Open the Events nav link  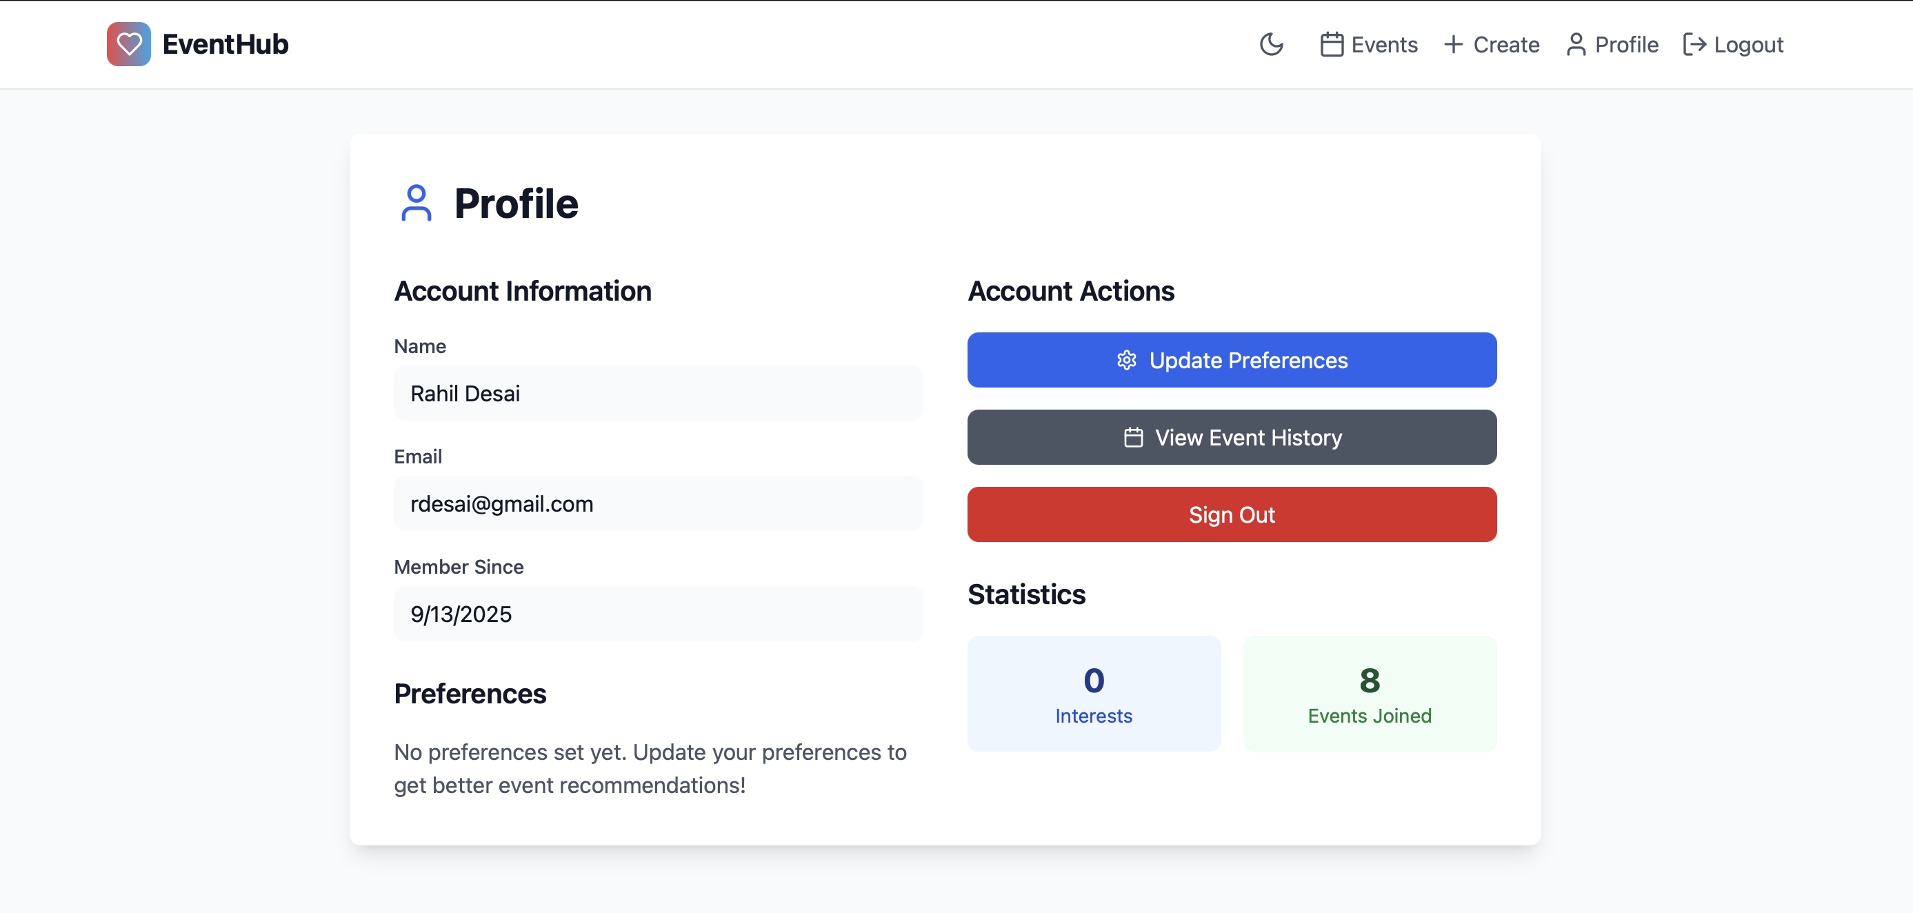[1384, 45]
